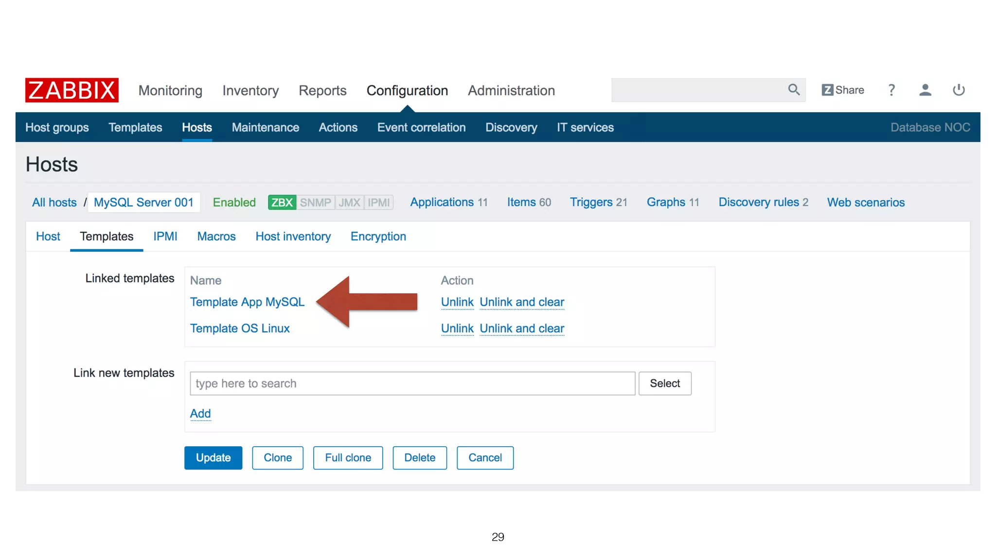
Task: Open Zabbix Share link icon
Action: click(842, 90)
